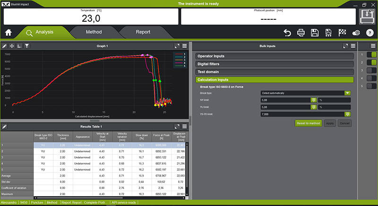
Task: Toggle specimen 3 switch on
Action: pos(370,70)
